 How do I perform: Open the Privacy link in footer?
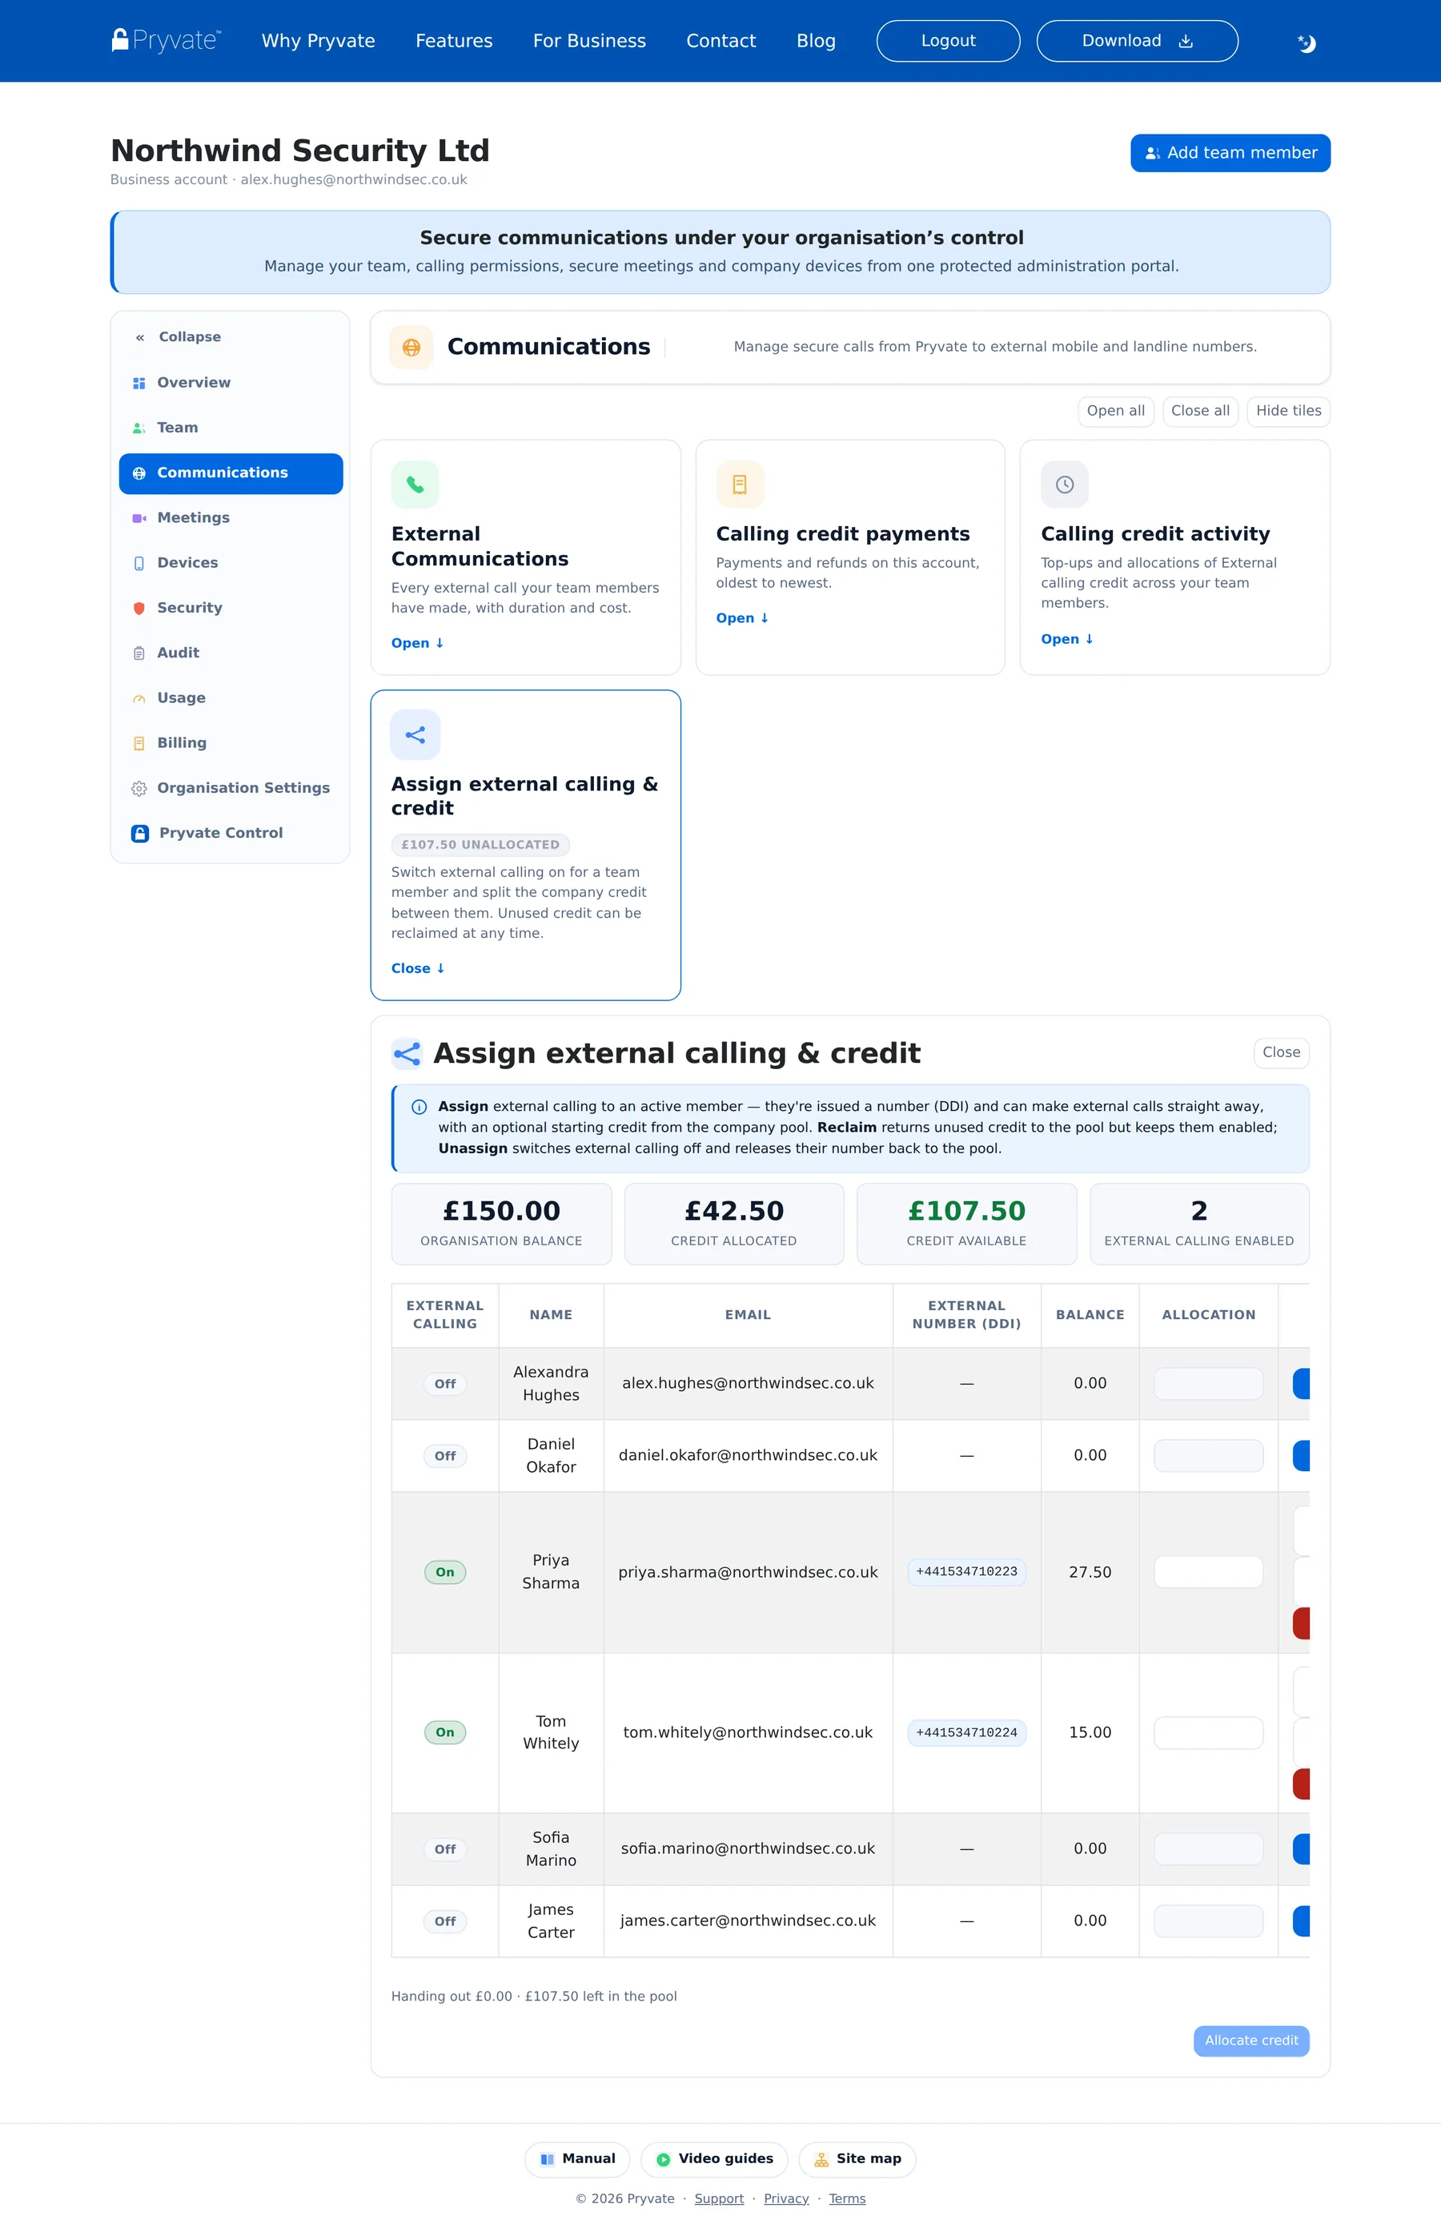point(786,2199)
